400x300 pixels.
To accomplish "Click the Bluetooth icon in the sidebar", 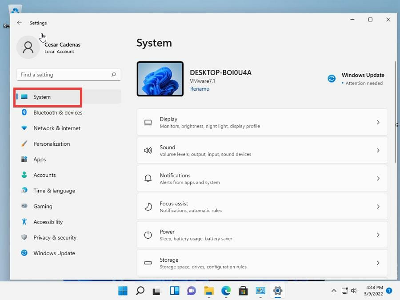I will [x=24, y=112].
